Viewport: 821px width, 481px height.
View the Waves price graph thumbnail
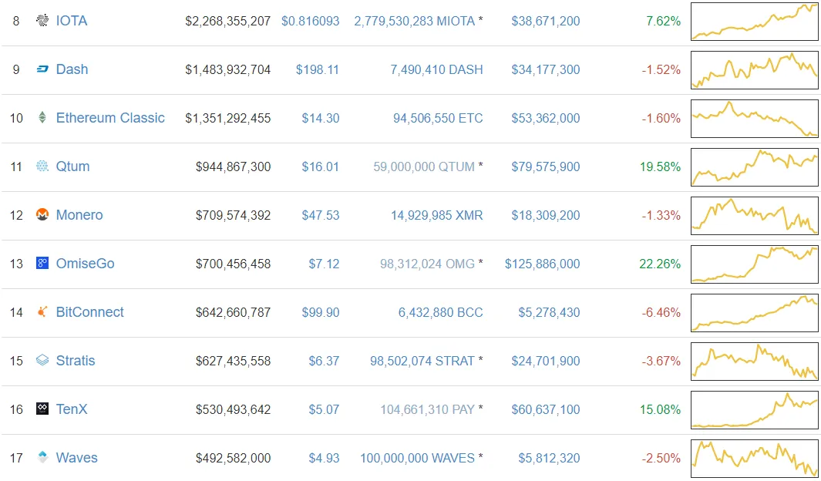click(755, 458)
